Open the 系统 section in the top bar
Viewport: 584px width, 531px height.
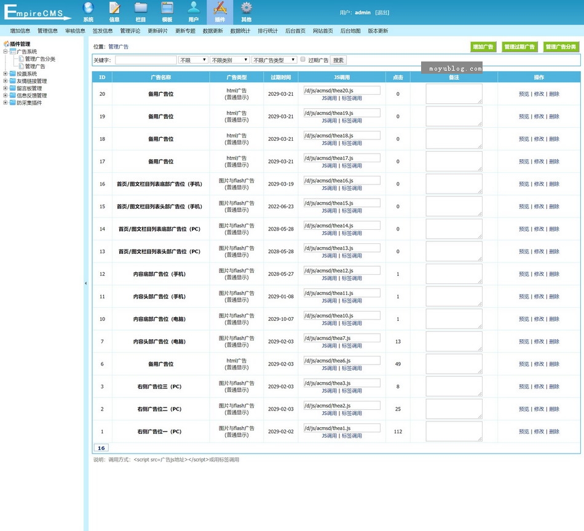tap(89, 12)
